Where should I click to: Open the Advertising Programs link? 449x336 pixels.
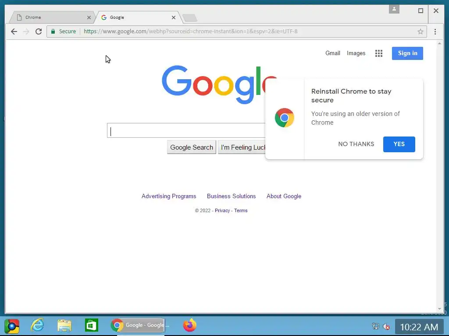pos(169,196)
